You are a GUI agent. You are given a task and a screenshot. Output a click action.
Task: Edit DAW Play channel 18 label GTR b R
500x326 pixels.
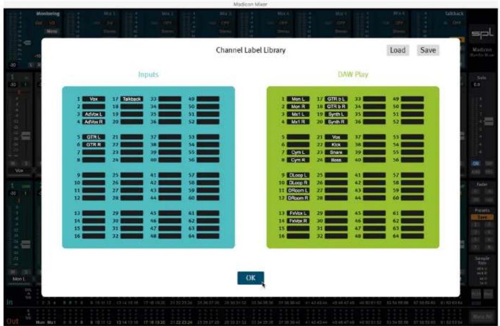tap(336, 106)
